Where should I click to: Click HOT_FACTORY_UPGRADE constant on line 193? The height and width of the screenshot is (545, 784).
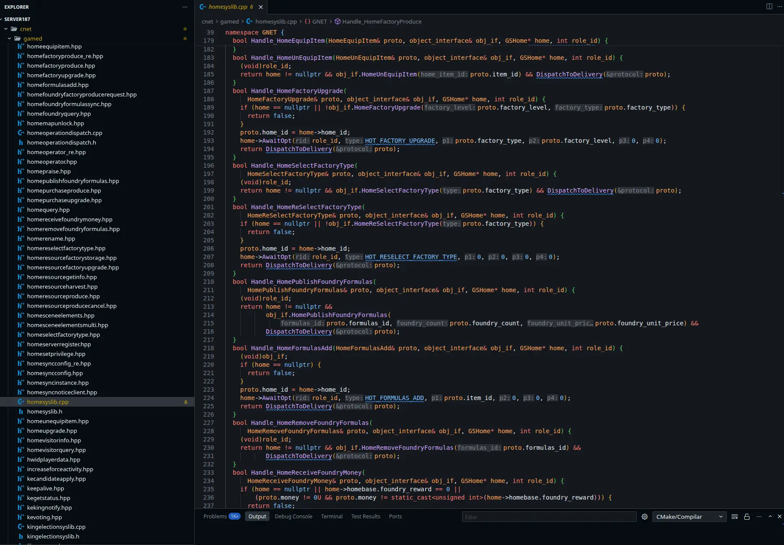[400, 141]
